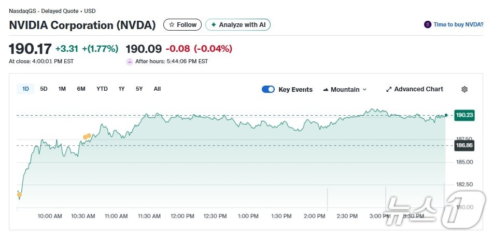Click the 190.23 current price label

(x=463, y=116)
